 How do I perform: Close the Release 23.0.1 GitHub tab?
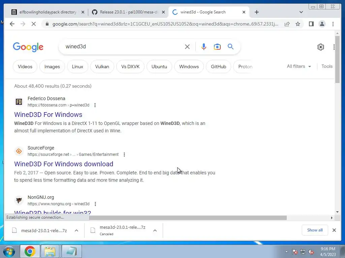tap(163, 12)
